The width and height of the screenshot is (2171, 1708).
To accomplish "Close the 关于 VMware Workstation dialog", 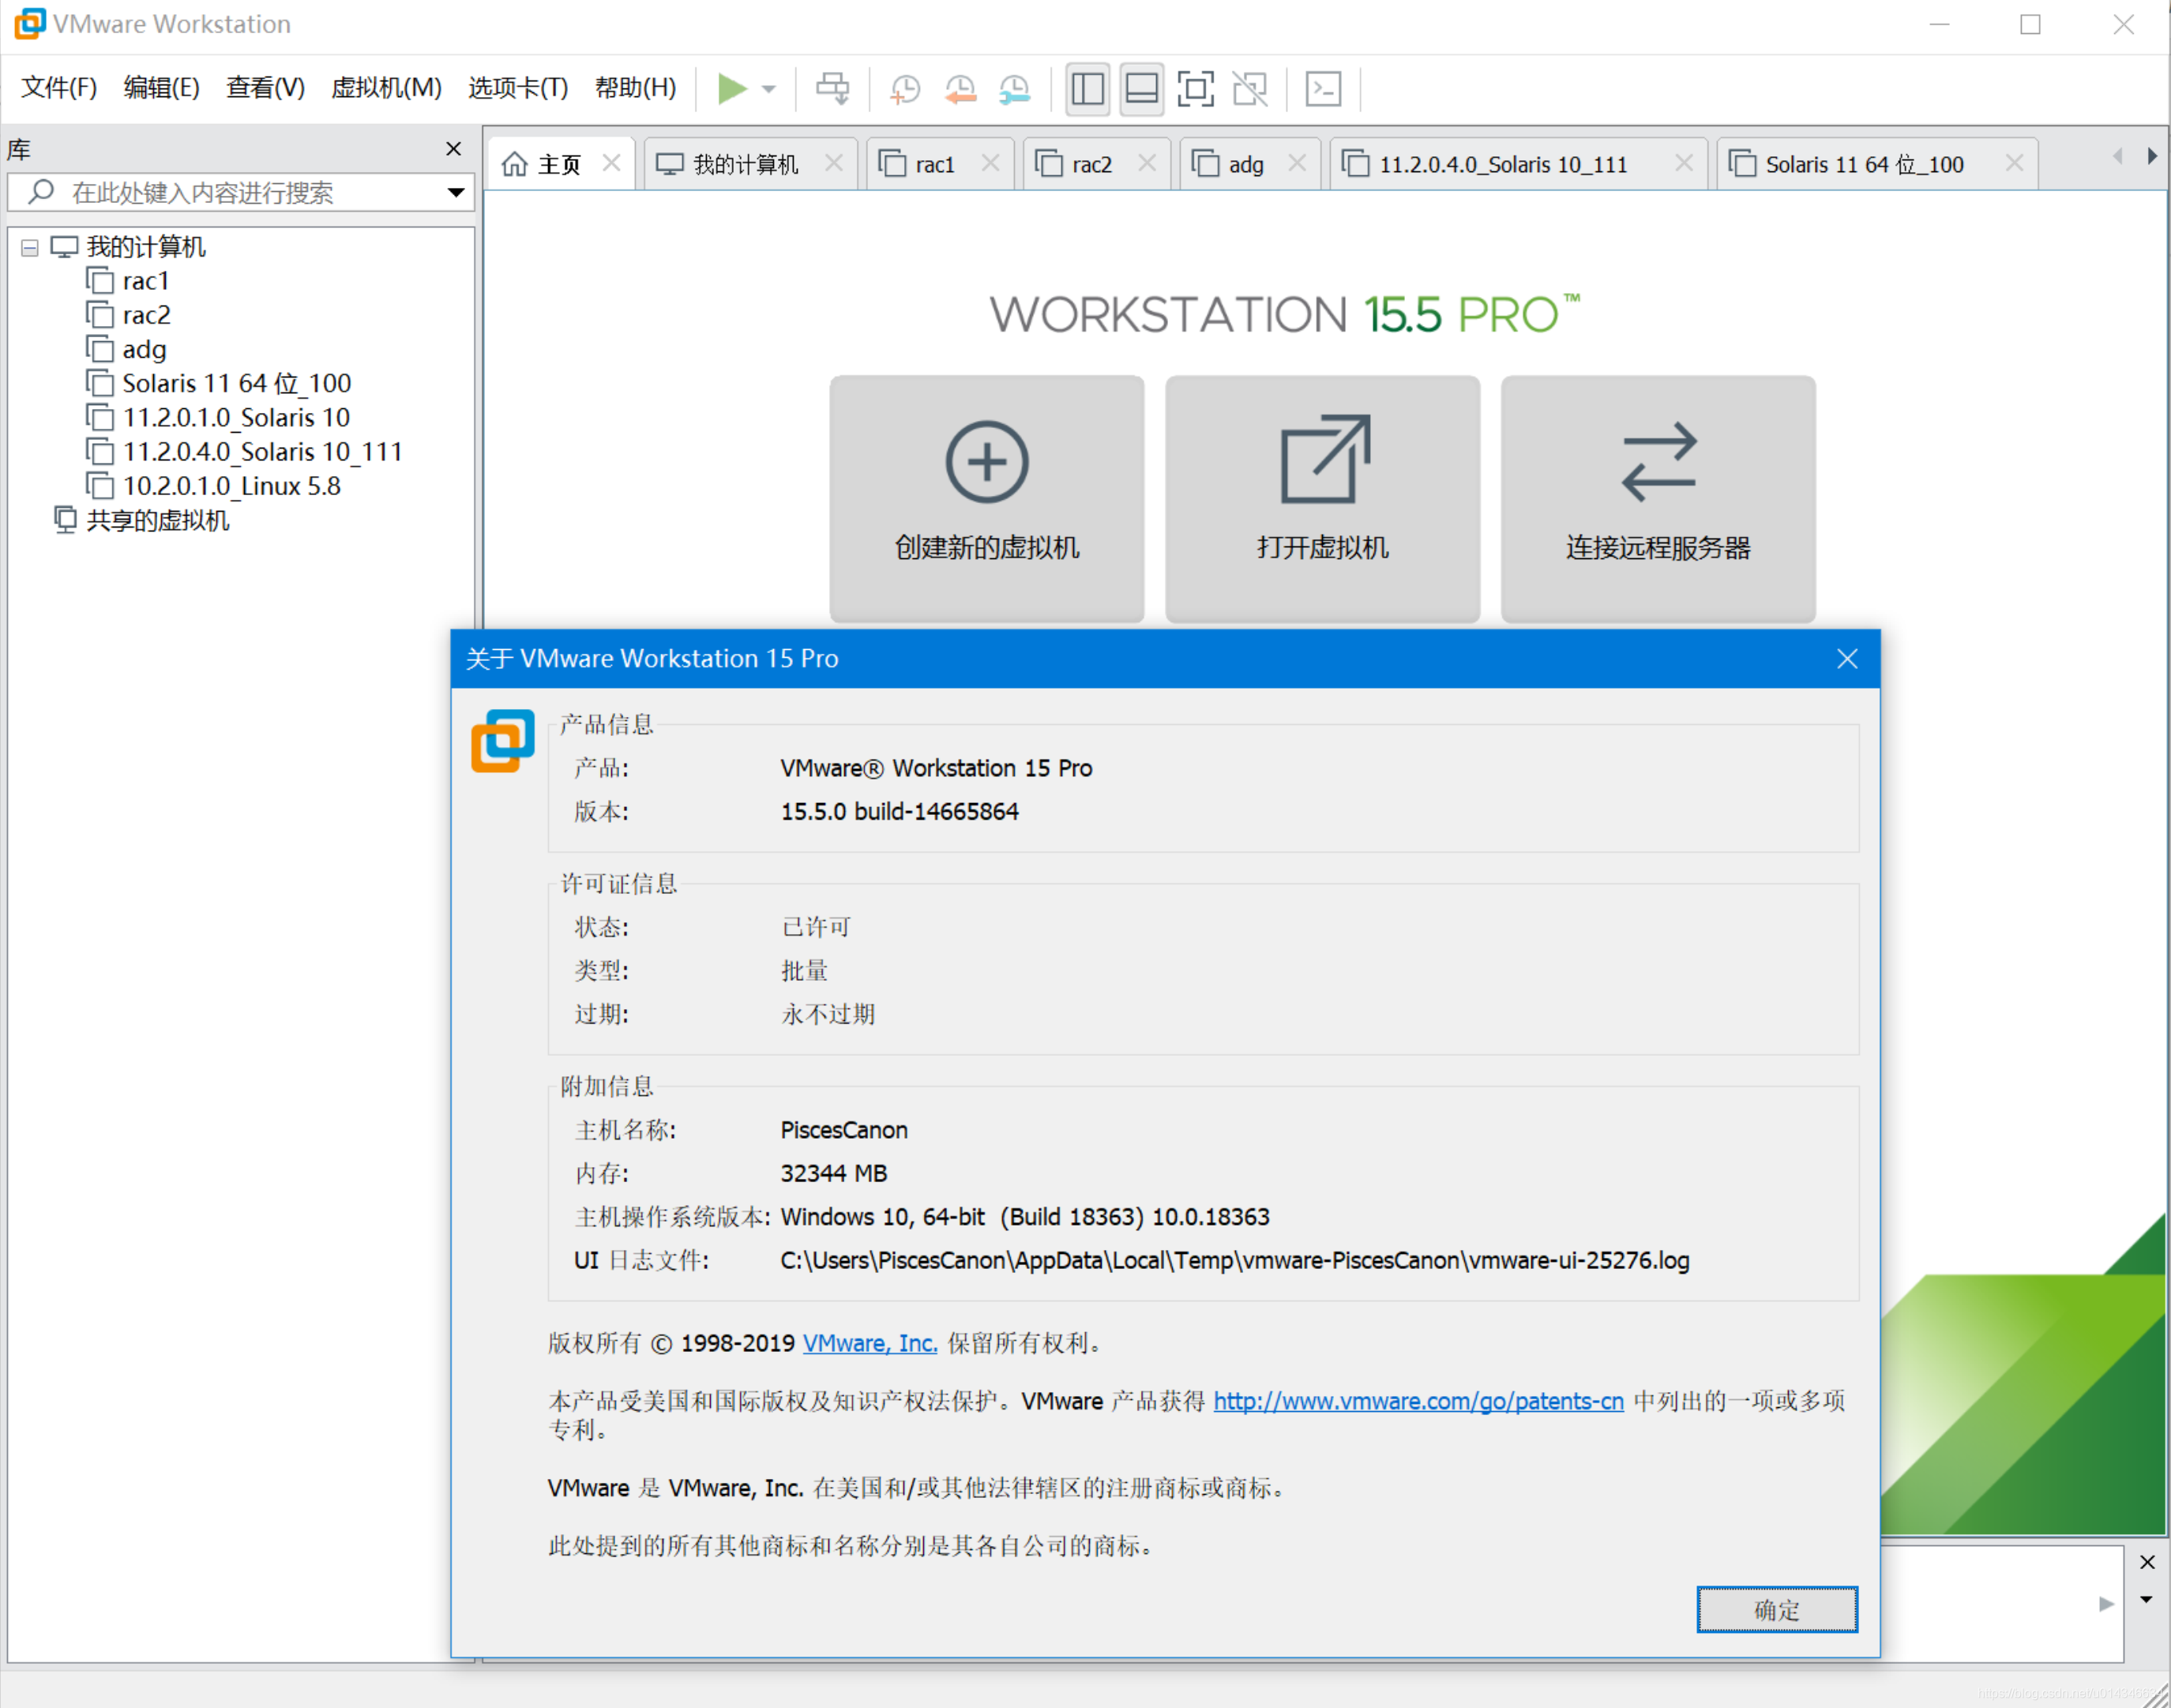I will click(x=1847, y=659).
